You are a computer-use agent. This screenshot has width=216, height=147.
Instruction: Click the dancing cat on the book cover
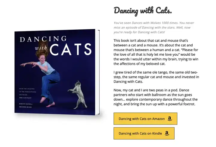[78, 95]
